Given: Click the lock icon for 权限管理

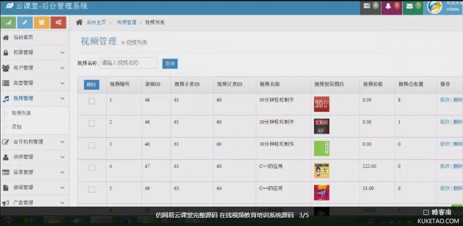Looking at the screenshot, I should coord(6,52).
